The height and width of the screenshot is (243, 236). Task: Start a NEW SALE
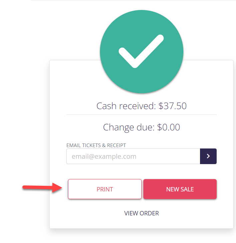click(x=180, y=189)
